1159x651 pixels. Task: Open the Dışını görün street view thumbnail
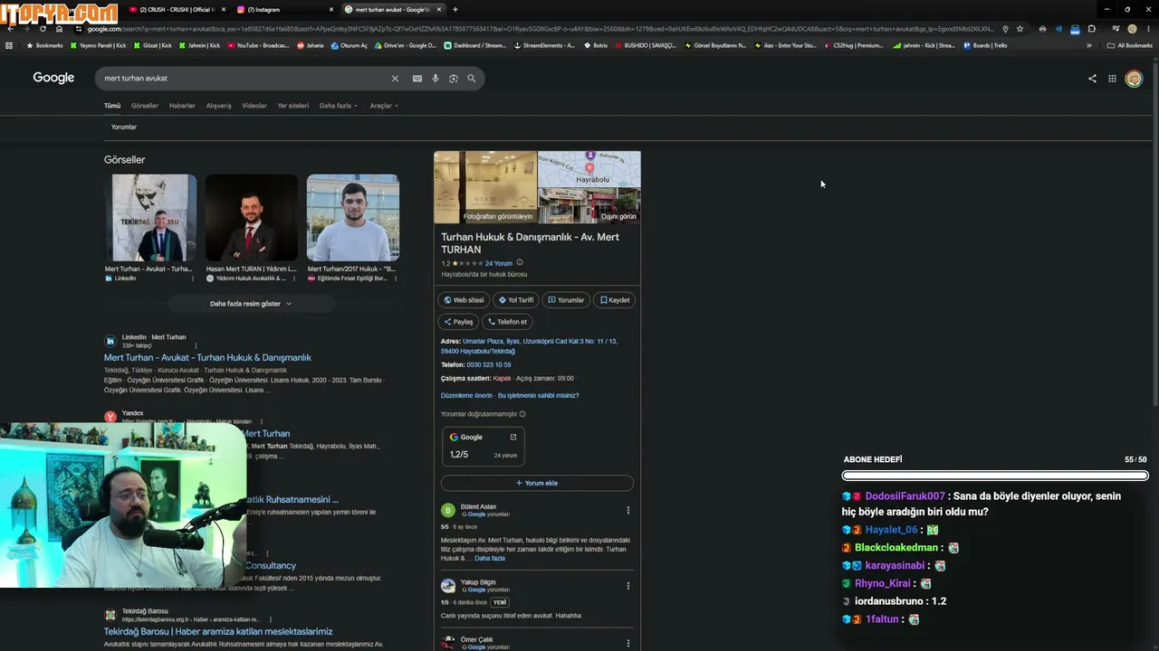589,205
